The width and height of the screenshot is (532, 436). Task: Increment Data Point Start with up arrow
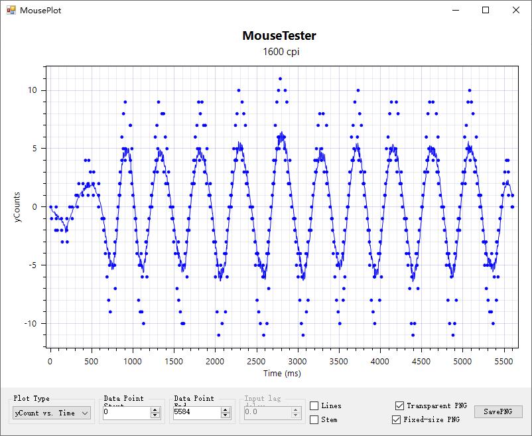click(x=155, y=409)
